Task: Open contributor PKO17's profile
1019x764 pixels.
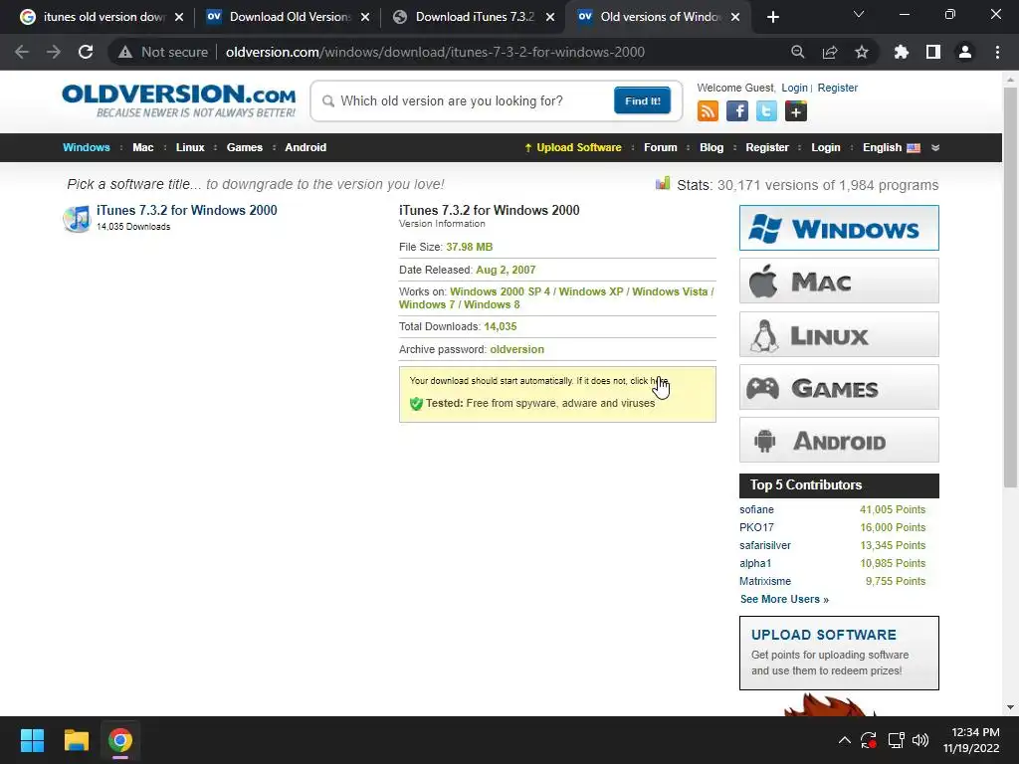Action: [756, 527]
